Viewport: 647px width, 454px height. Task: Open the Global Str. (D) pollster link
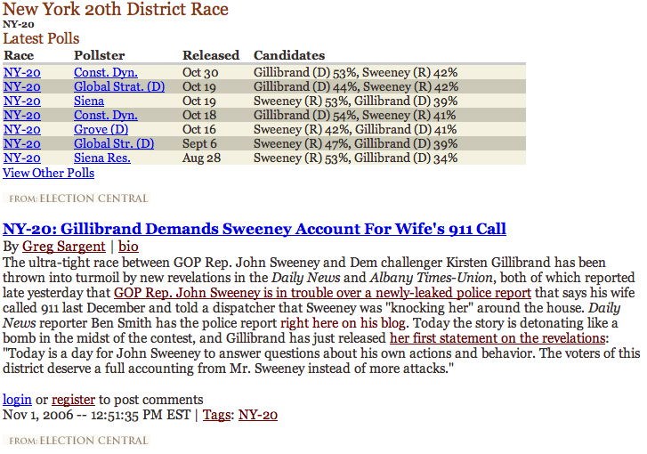[x=114, y=143]
